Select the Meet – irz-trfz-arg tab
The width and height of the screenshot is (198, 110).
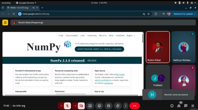(x=23, y=8)
